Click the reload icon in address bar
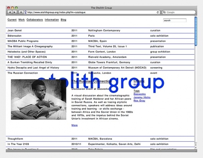This screenshot has height=158, width=203. click(158, 12)
